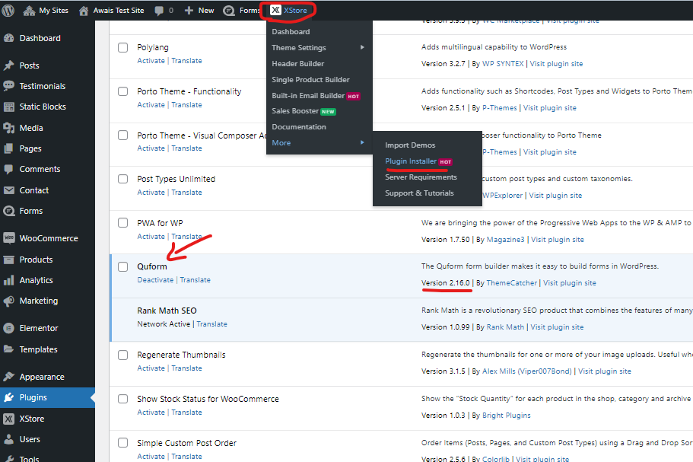Click the Plugins plug icon in sidebar
The image size is (693, 462).
(9, 397)
